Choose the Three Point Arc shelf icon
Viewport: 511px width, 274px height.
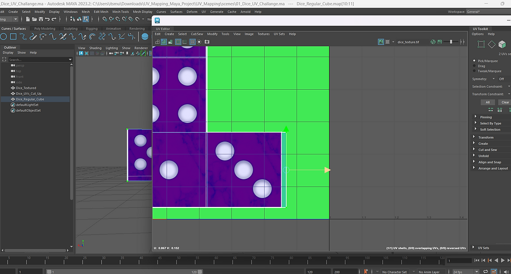click(x=43, y=36)
